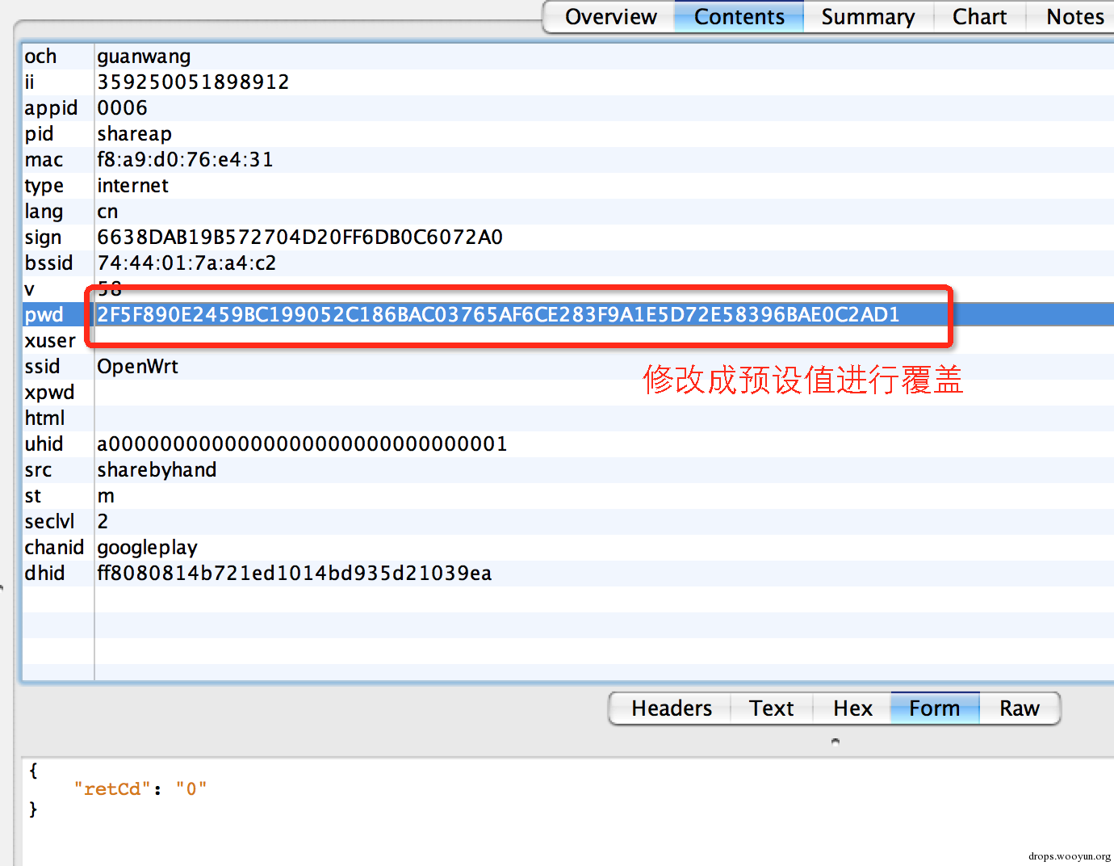The image size is (1114, 866).
Task: Select the Form view tab
Action: tap(935, 708)
